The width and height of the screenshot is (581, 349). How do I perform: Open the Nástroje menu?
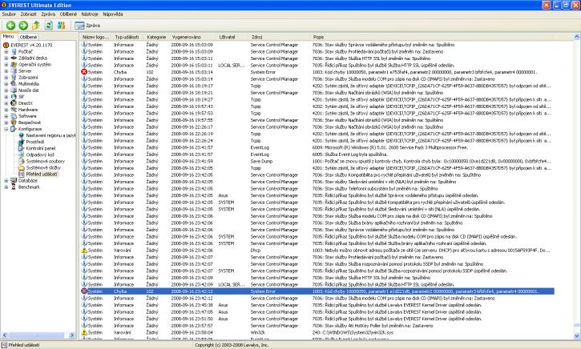coord(90,14)
